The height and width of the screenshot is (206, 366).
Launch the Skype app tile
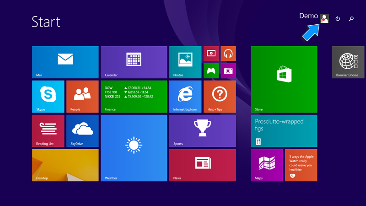point(48,96)
